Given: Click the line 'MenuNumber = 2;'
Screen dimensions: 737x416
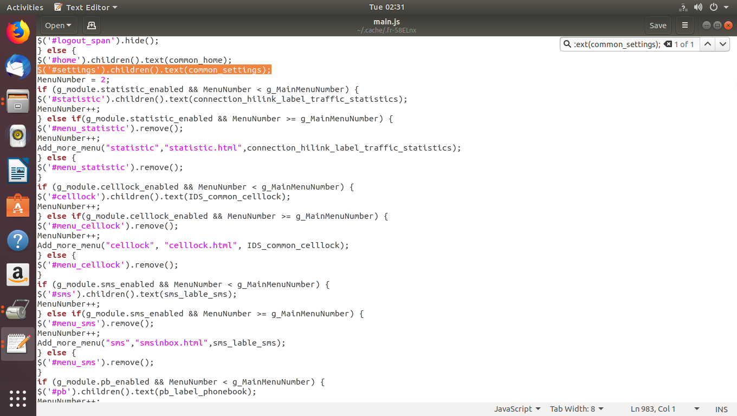Looking at the screenshot, I should [x=73, y=80].
